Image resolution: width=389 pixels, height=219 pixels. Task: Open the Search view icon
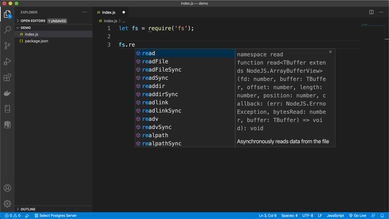[x=7, y=30]
